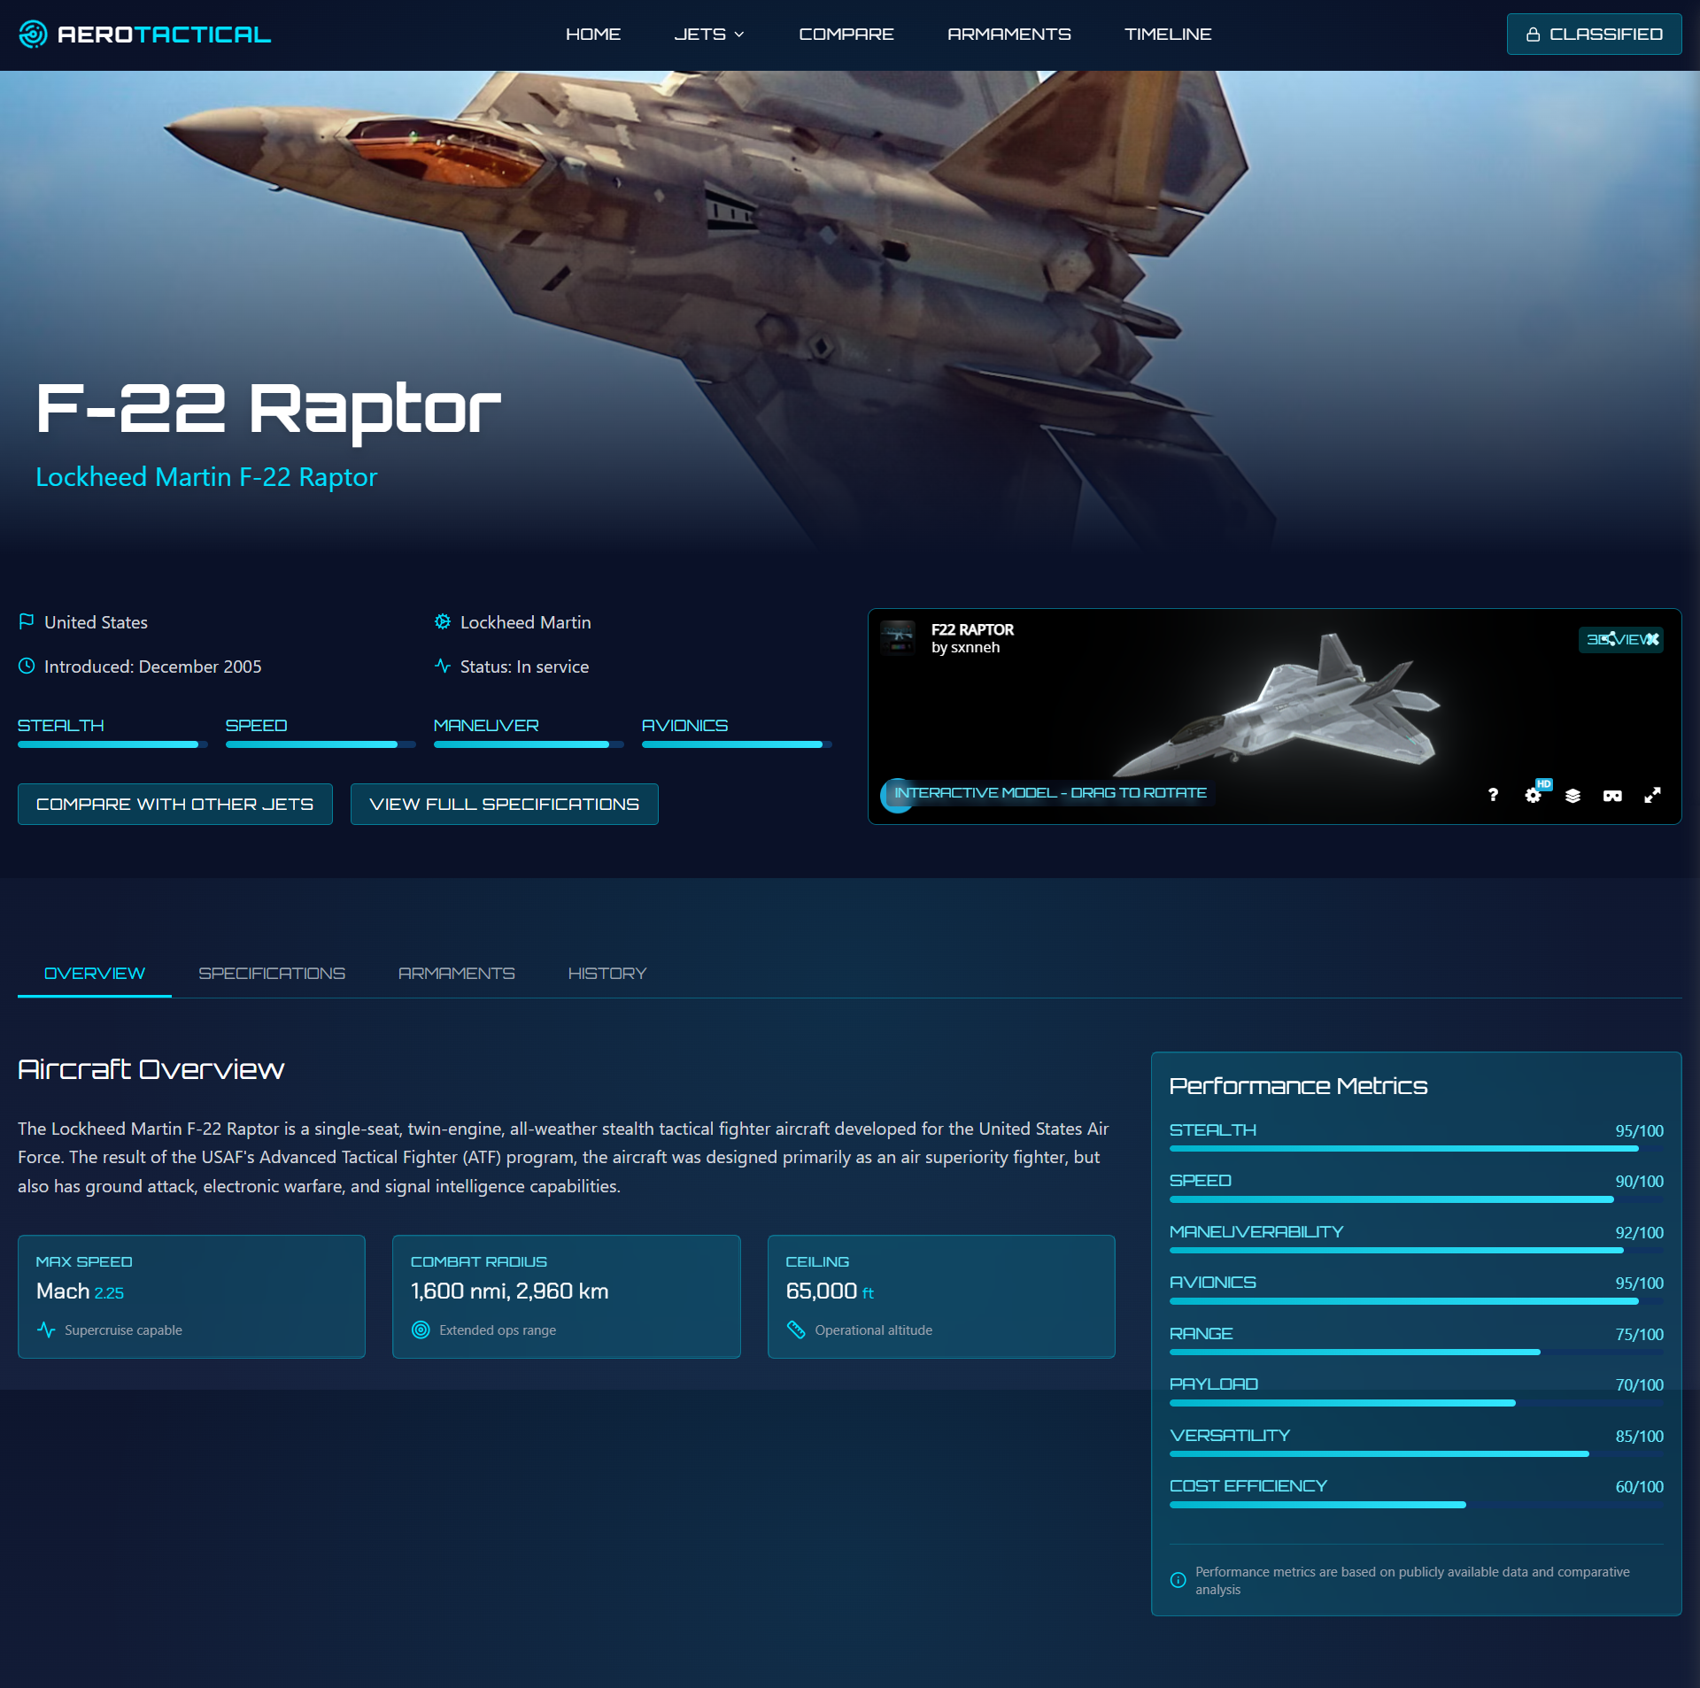The image size is (1700, 1688).
Task: Click the 'Maneuverability' metric label
Action: 1256,1231
